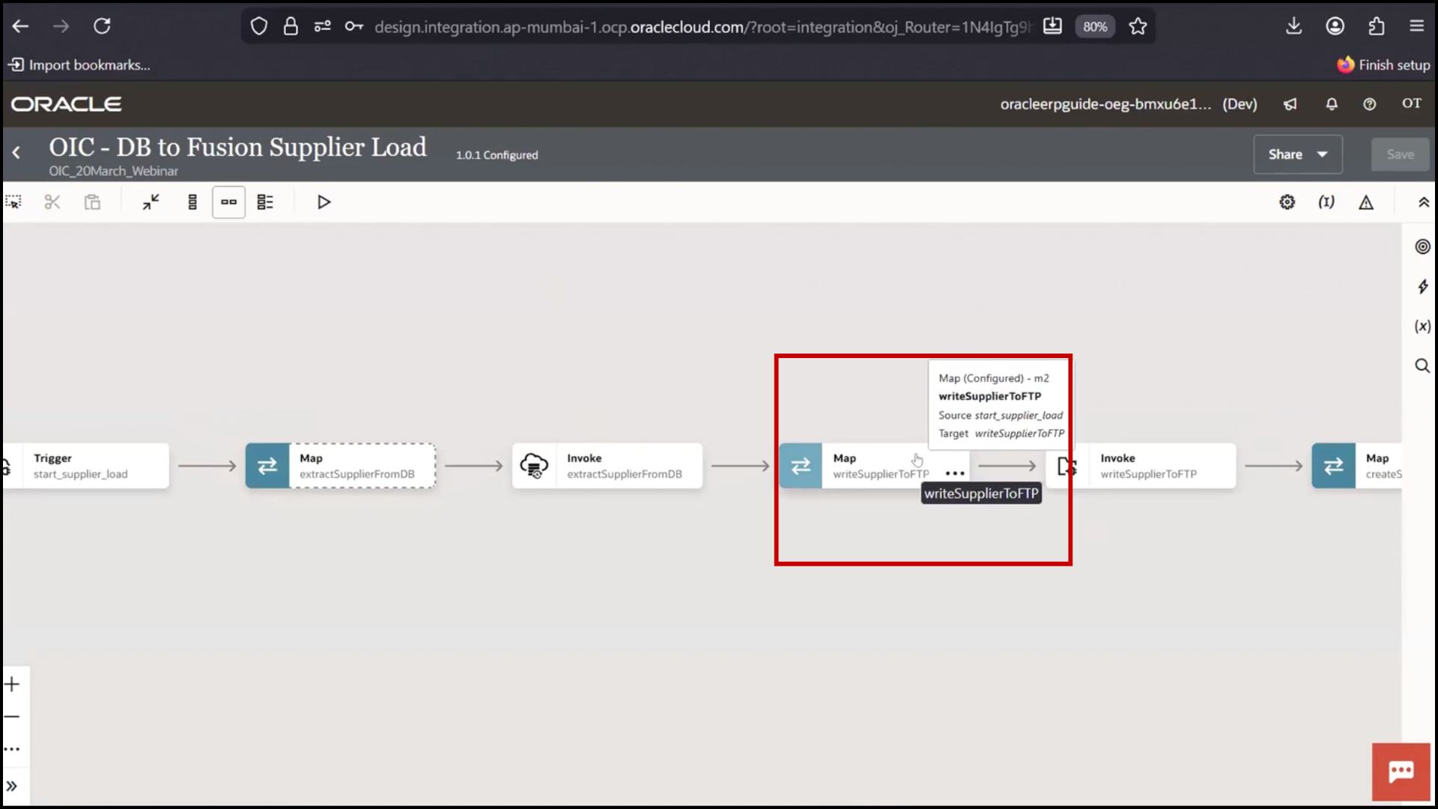Select the partially visible Map createS node
This screenshot has height=809, width=1438.
tap(1356, 466)
